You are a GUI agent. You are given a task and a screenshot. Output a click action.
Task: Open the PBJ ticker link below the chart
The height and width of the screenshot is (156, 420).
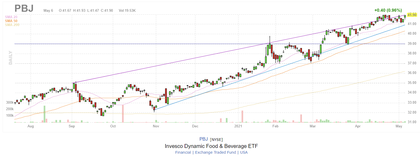coord(203,139)
